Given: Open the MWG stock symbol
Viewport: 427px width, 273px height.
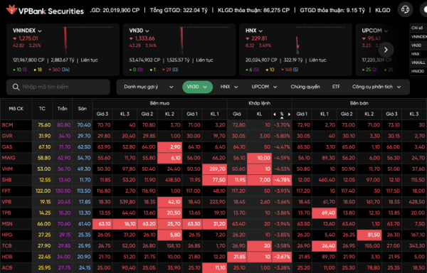Looking at the screenshot, I should pos(9,158).
